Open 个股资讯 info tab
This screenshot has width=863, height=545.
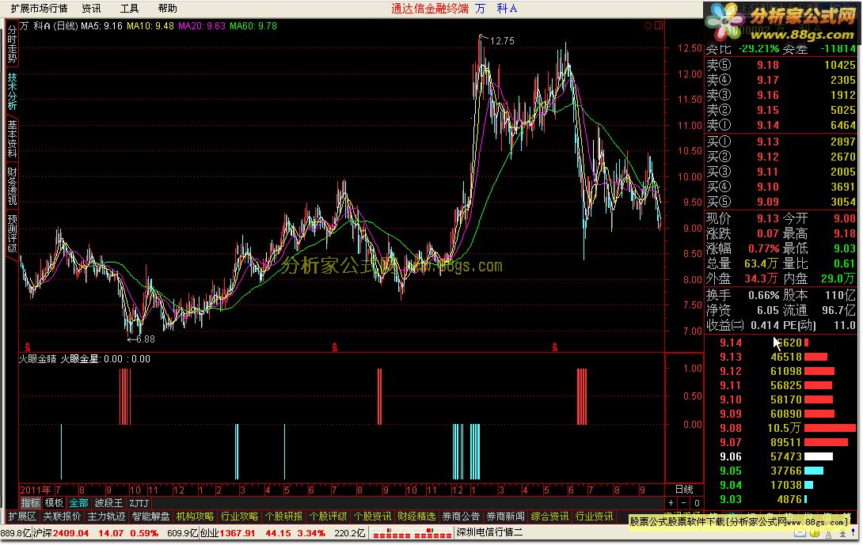pyautogui.click(x=372, y=517)
